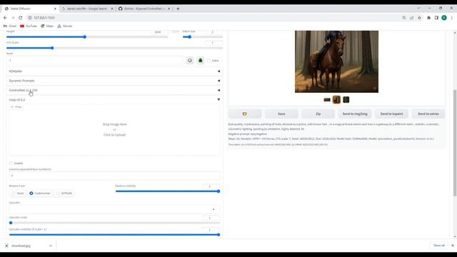The height and width of the screenshot is (257, 457).
Task: Select the GFPGAN restore face option
Action: (64, 193)
